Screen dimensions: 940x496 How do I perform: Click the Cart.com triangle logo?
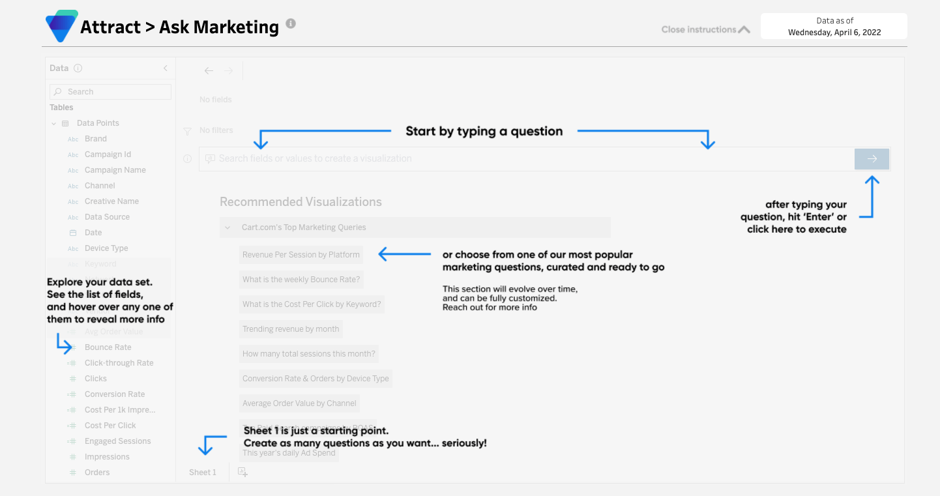click(x=61, y=26)
